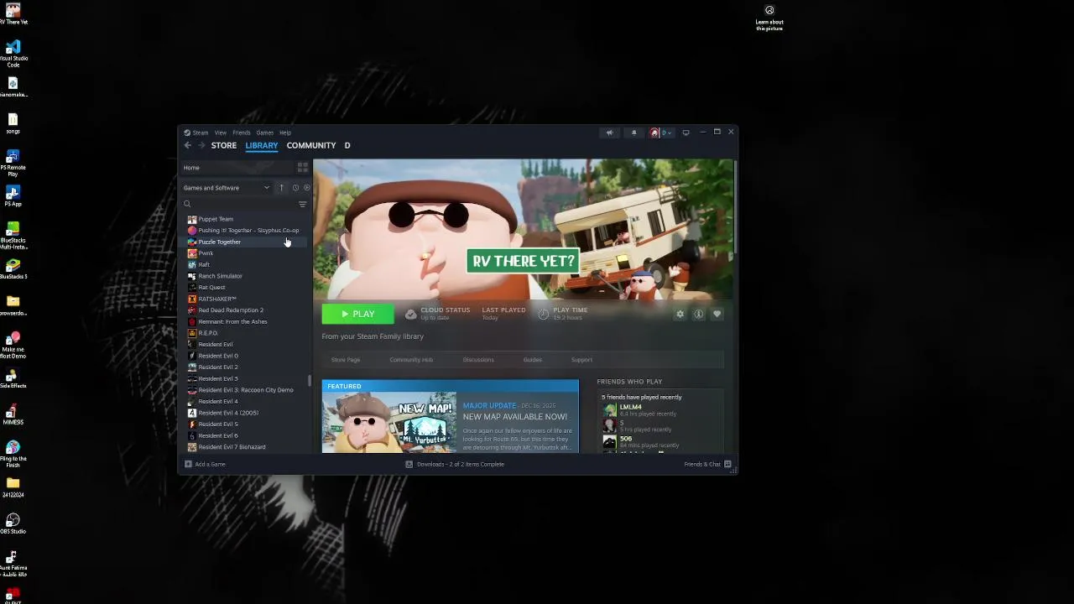Go back with the Steam back arrow
Screen dimensions: 1074x604
pyautogui.click(x=188, y=145)
